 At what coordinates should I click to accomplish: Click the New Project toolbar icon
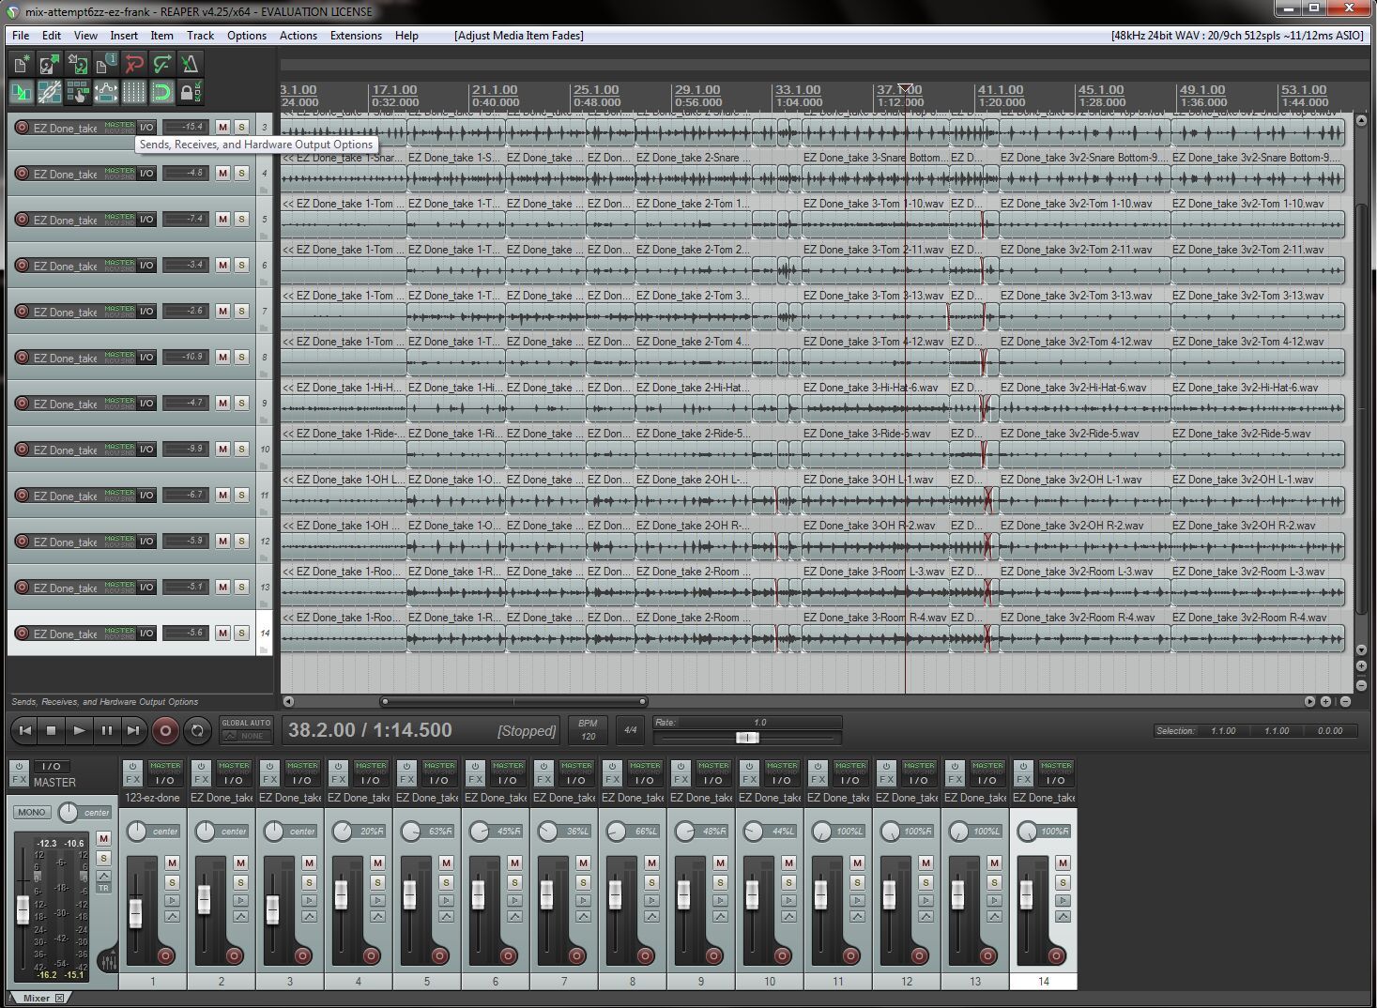[22, 64]
